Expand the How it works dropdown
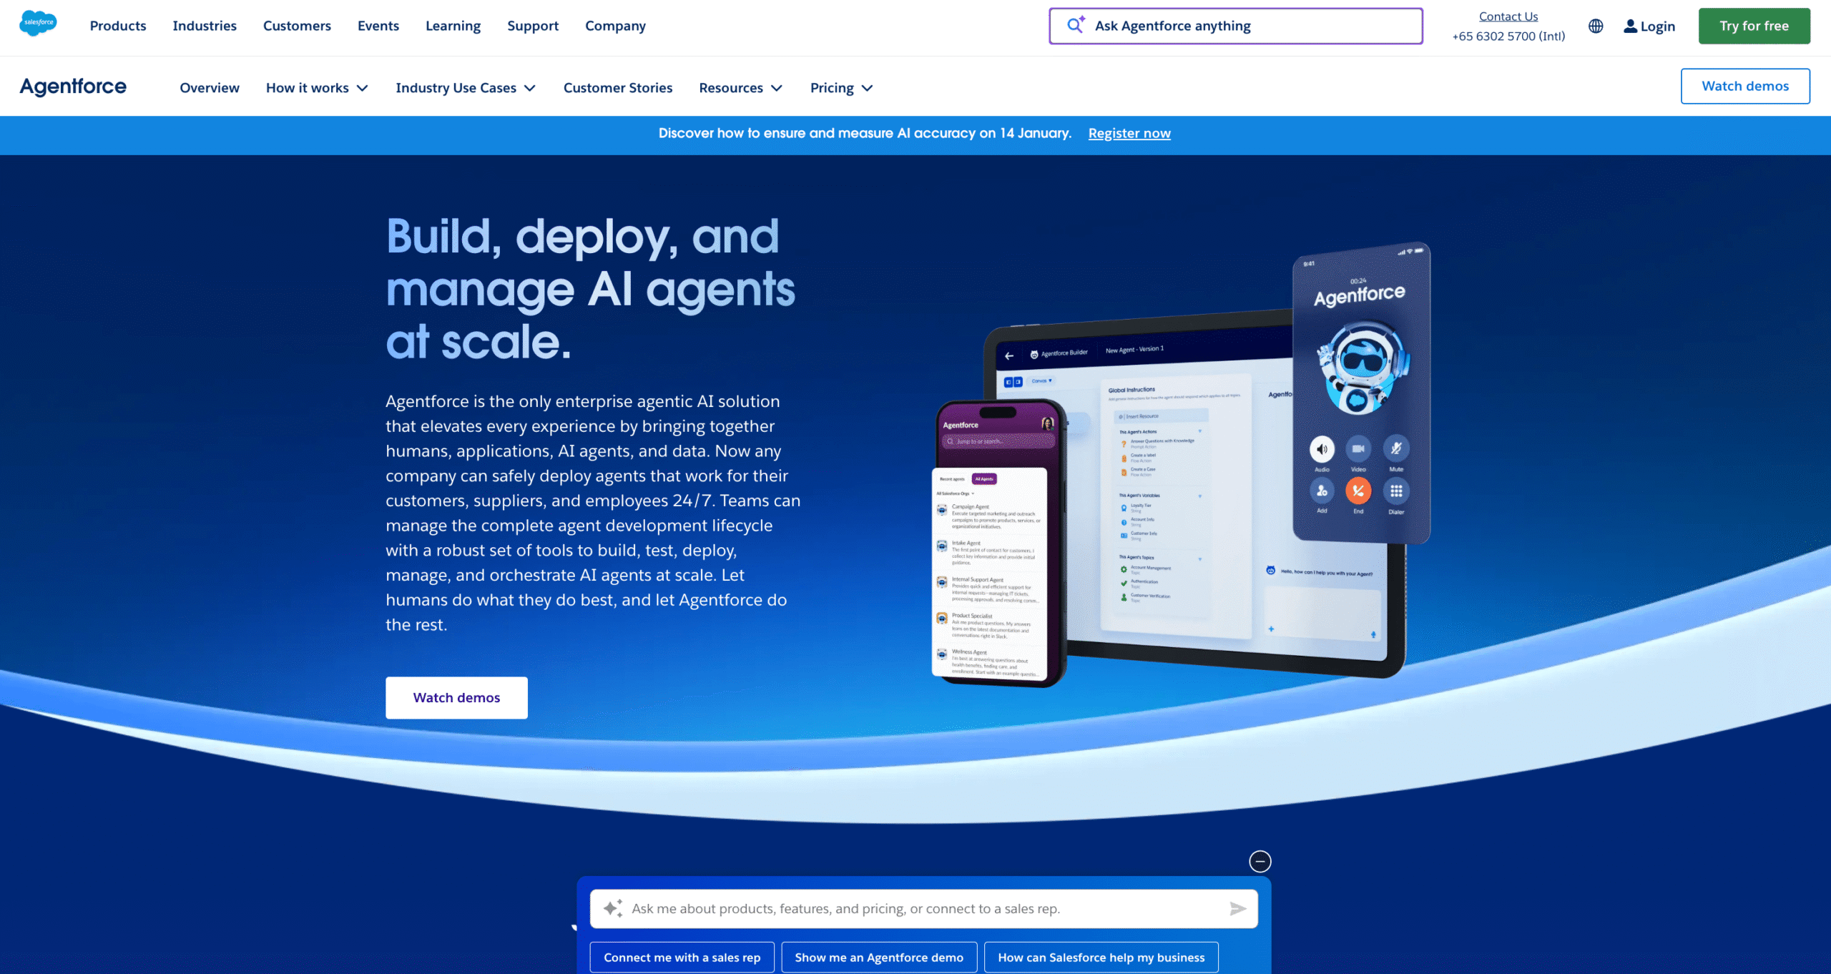This screenshot has height=974, width=1831. coord(317,87)
